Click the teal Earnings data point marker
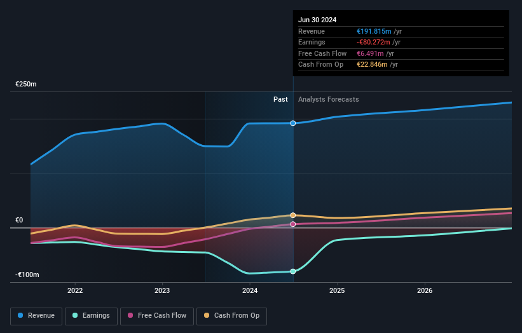The image size is (522, 333). tap(293, 271)
